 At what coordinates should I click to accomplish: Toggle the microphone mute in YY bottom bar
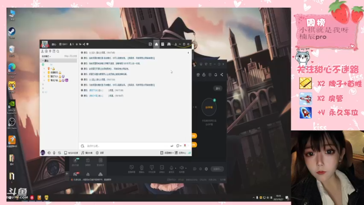54,153
